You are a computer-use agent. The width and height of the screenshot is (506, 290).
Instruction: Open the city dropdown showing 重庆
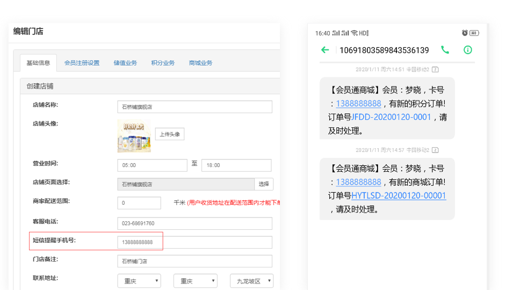195,281
